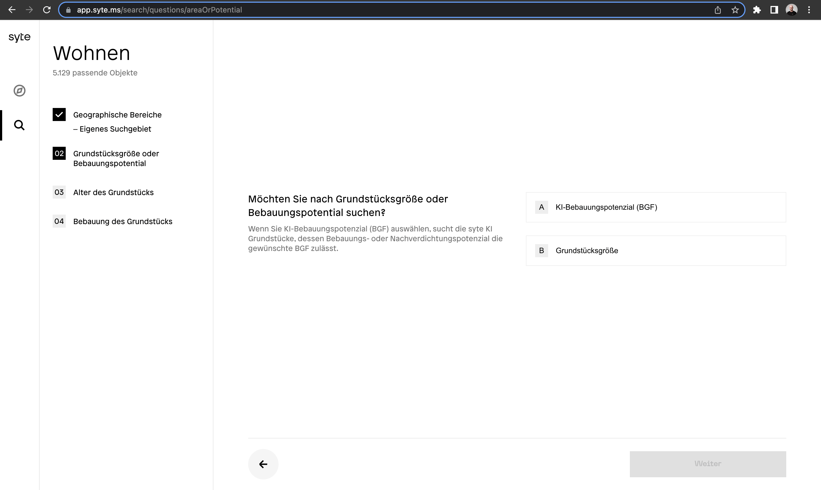Image resolution: width=821 pixels, height=490 pixels.
Task: Reload the page with browser refresh icon
Action: pyautogui.click(x=47, y=10)
